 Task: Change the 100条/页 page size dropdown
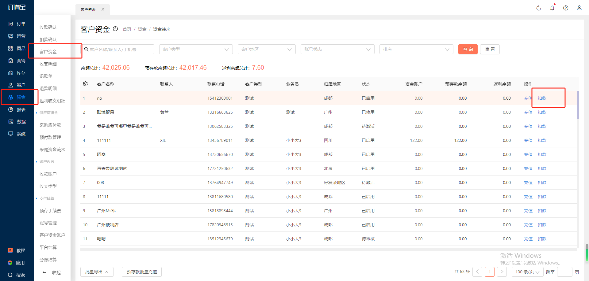[527, 272]
